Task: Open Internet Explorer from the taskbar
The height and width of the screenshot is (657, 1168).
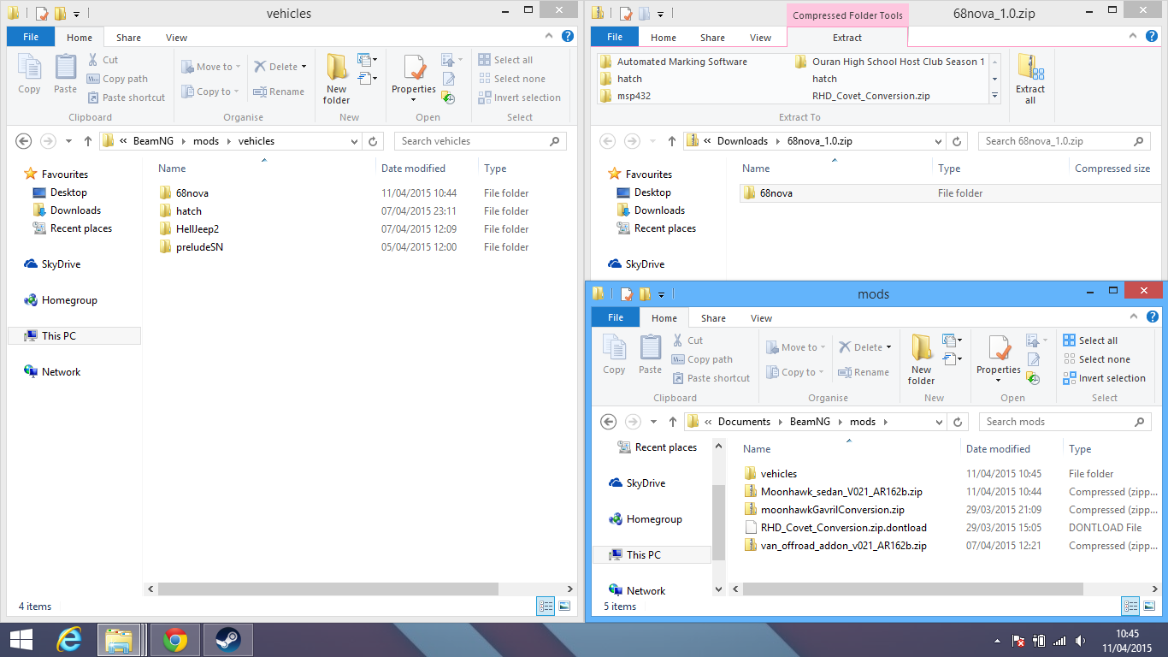Action: 68,639
